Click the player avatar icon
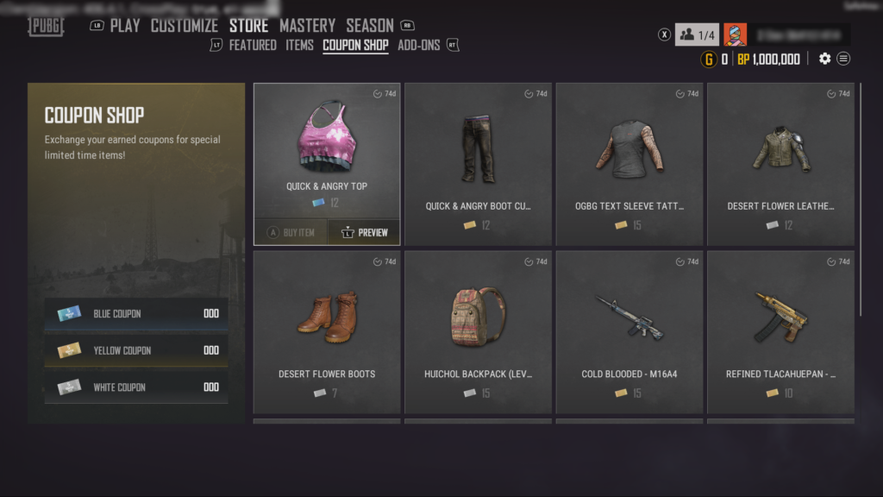 (735, 35)
